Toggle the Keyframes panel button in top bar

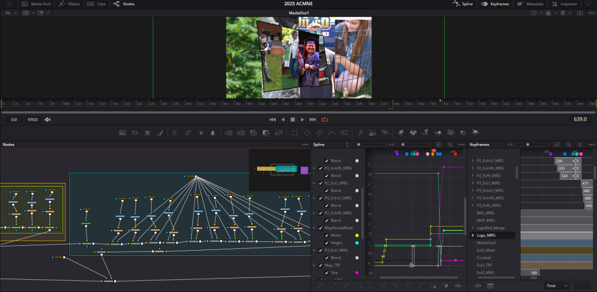(495, 4)
